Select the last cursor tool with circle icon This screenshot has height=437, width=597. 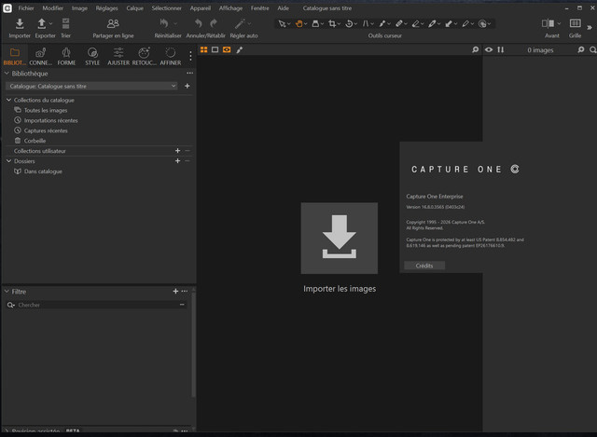pos(482,23)
